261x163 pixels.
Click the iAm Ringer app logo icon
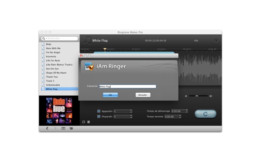89,67
